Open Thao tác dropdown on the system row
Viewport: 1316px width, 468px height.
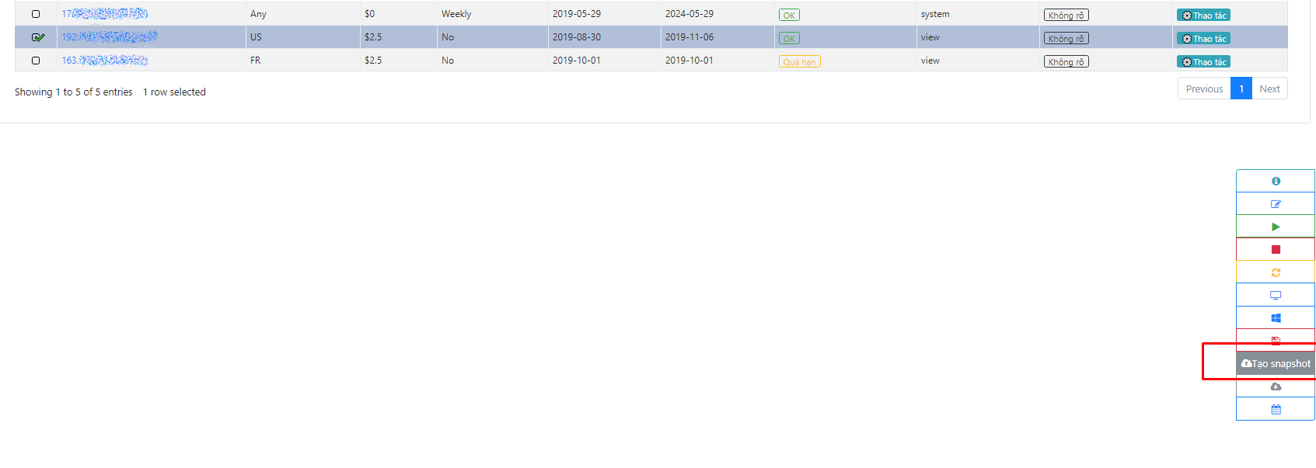(x=1203, y=16)
